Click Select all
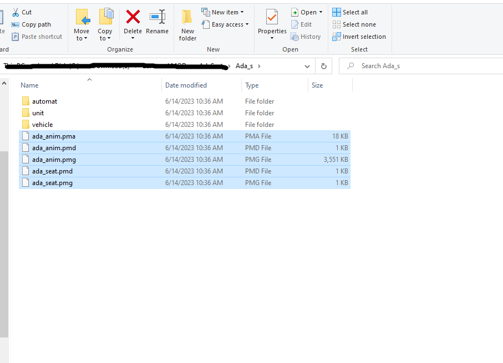Screen dimensions: 503x363 tap(350, 12)
